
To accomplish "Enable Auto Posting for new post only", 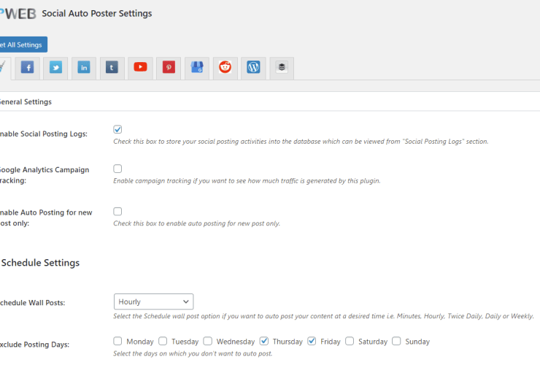I will tap(117, 212).
